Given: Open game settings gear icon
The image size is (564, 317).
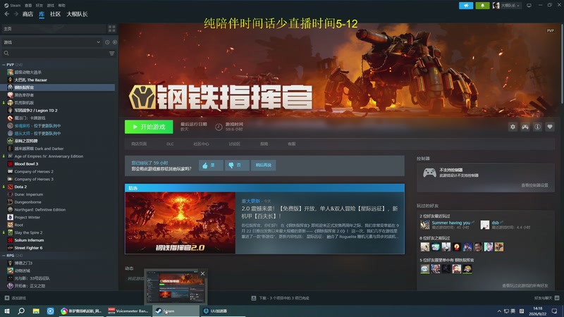Looking at the screenshot, I should [513, 127].
